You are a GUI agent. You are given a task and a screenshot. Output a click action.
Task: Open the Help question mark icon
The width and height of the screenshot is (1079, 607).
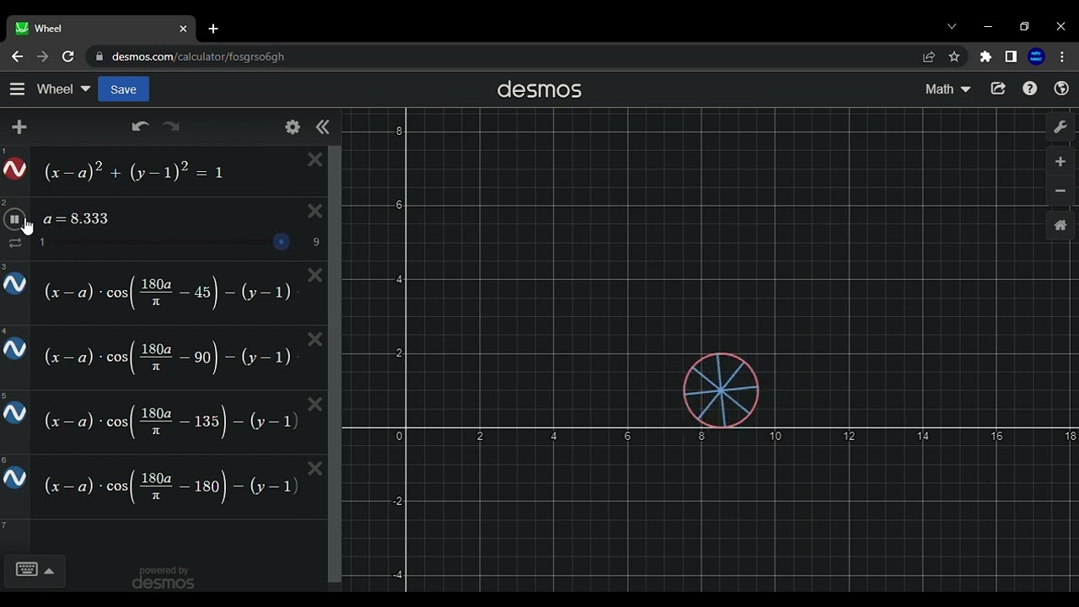[x=1030, y=89]
